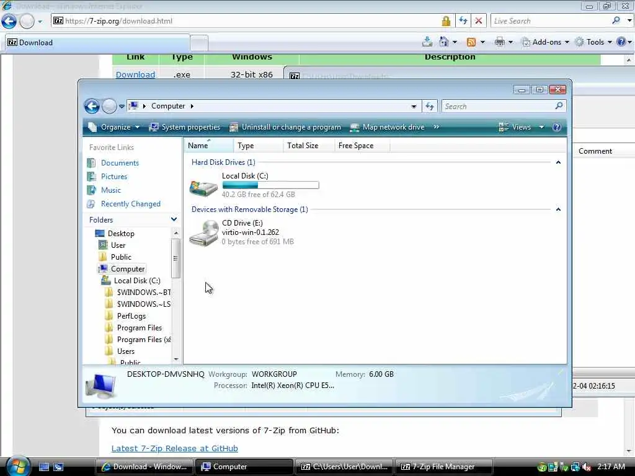Stop loading the Internet Explorer page
Screen dimensions: 635x476
click(x=478, y=20)
